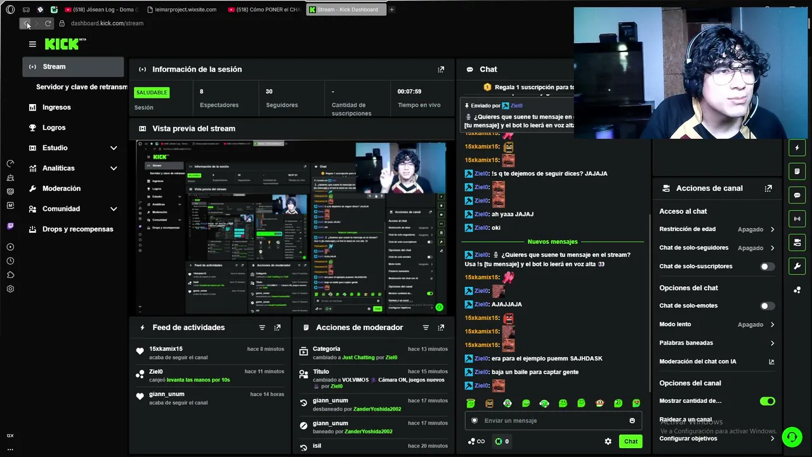812x457 pixels.
Task: Pop out the Acciones de moderador panel
Action: [441, 328]
